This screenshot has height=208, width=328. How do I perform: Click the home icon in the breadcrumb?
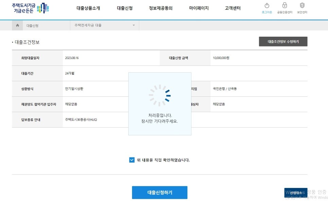(x=17, y=25)
